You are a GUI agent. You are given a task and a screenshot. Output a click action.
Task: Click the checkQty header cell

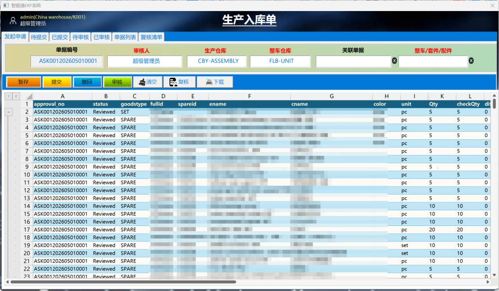click(x=470, y=104)
